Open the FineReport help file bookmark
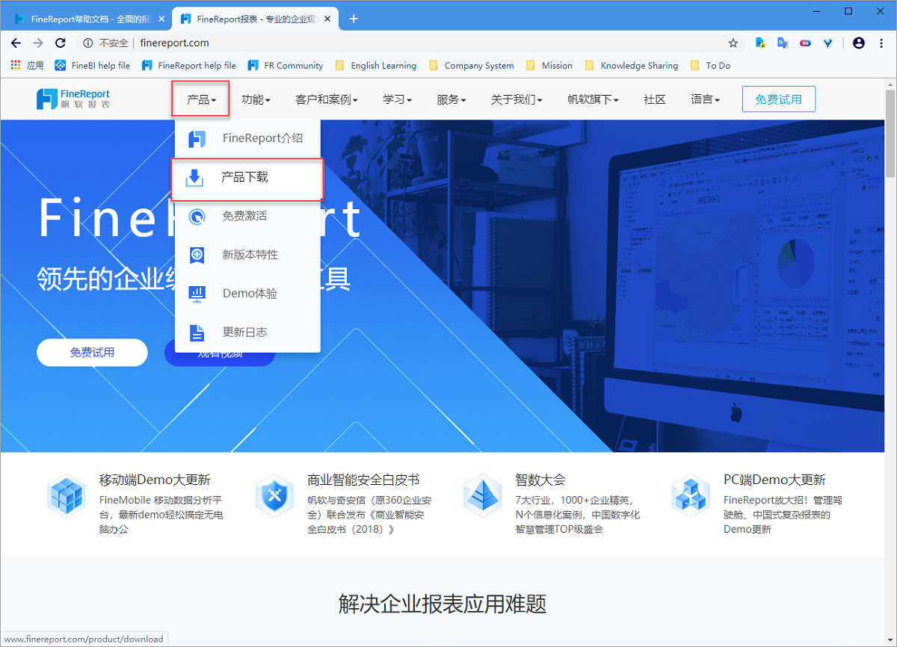This screenshot has height=647, width=897. coord(189,66)
